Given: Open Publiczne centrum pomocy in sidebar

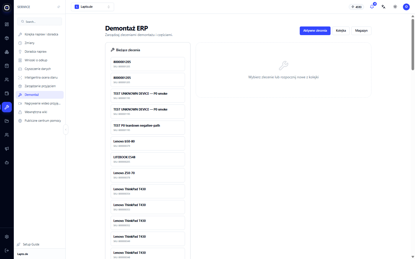Looking at the screenshot, I should point(40,121).
